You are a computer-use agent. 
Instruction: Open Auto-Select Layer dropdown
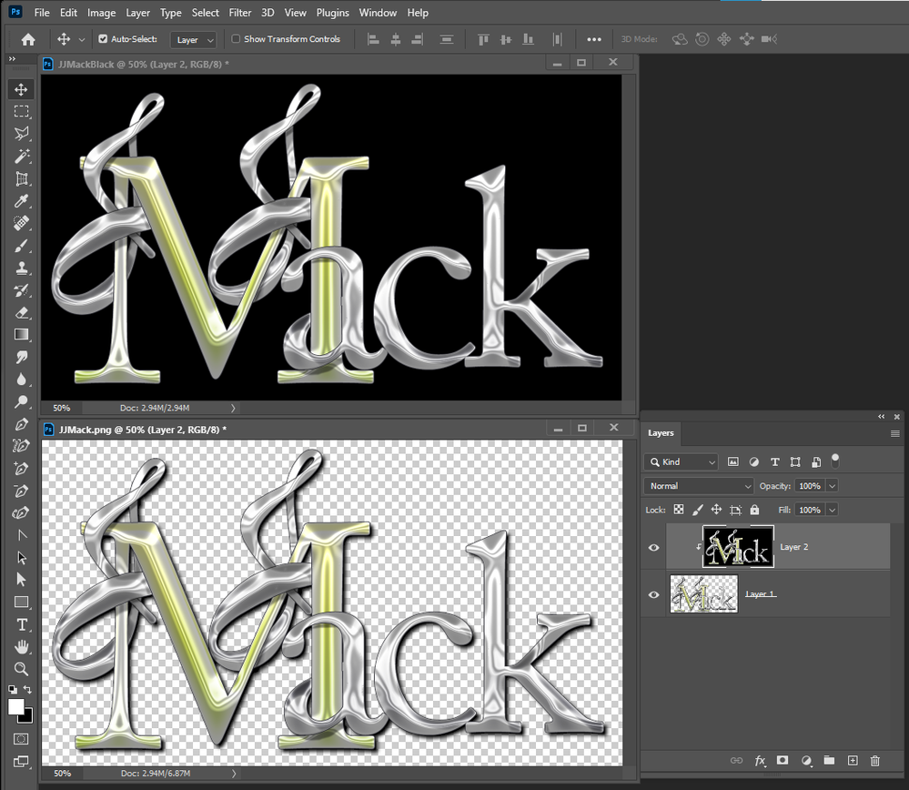point(194,39)
